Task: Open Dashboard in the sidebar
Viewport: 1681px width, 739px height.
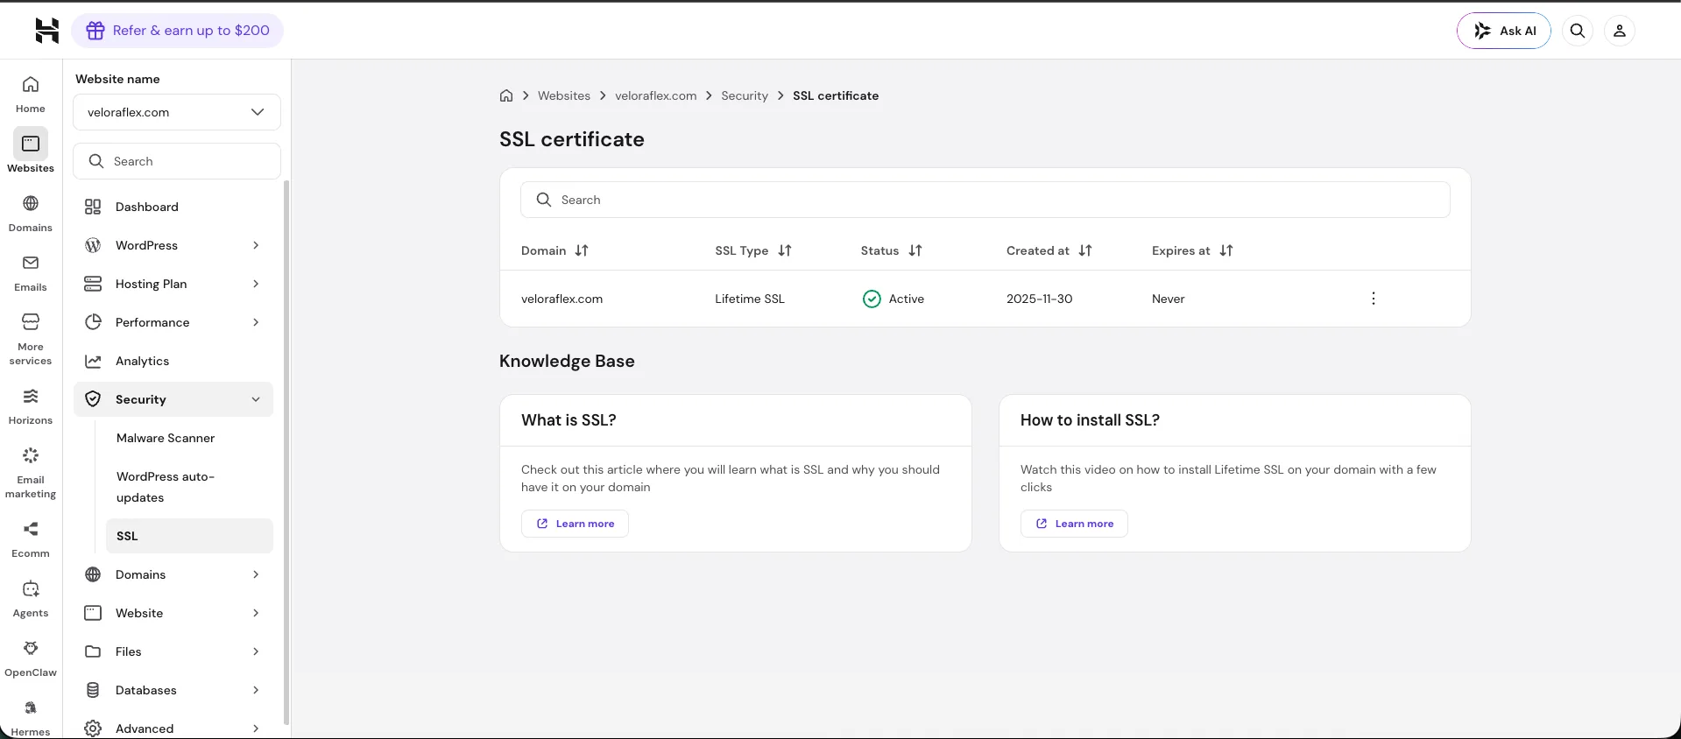Action: (173, 207)
